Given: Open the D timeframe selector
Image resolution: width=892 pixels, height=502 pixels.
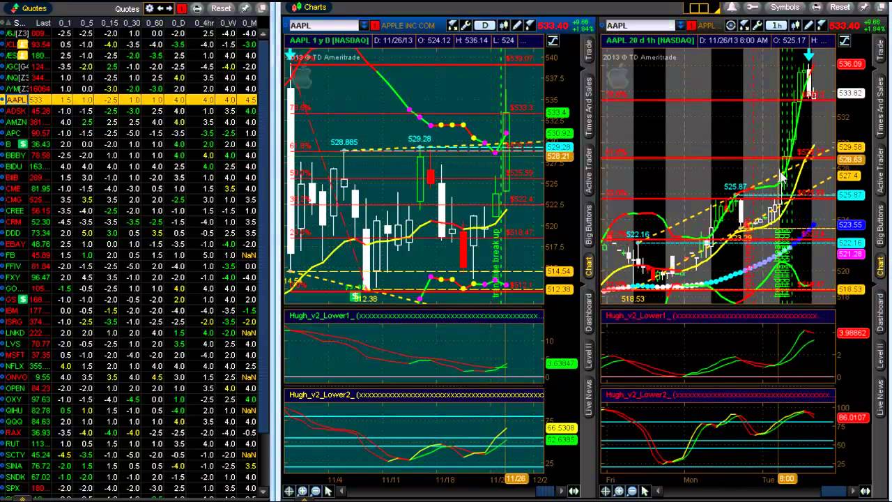Looking at the screenshot, I should [x=485, y=26].
